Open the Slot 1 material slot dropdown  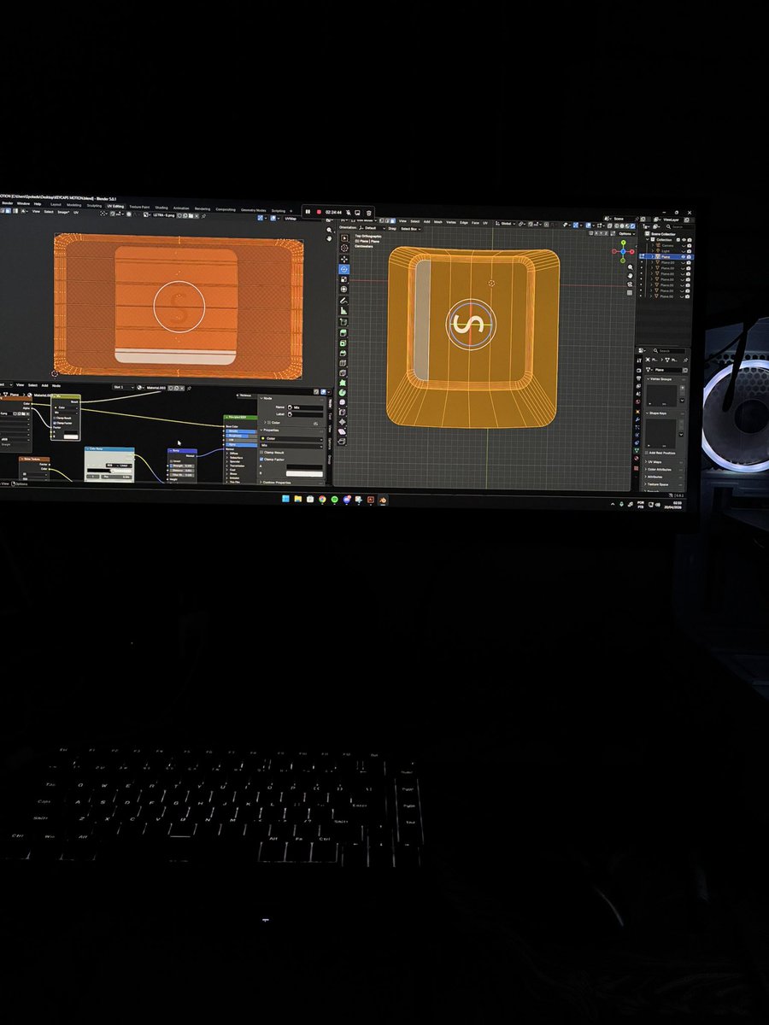(123, 388)
